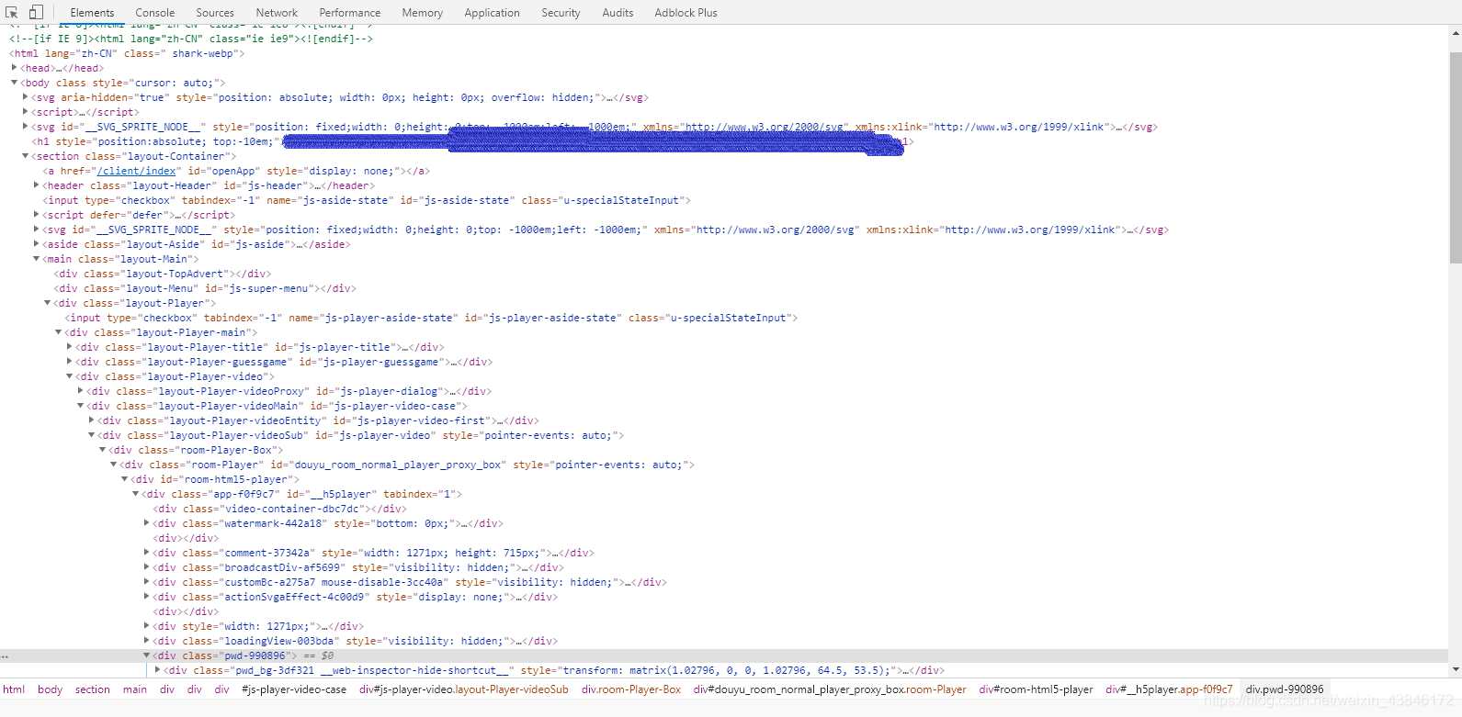Expand the layout-Player-guessgame div

69,362
